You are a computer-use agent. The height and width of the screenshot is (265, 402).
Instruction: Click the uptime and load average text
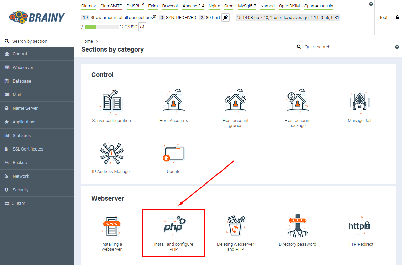[288, 17]
